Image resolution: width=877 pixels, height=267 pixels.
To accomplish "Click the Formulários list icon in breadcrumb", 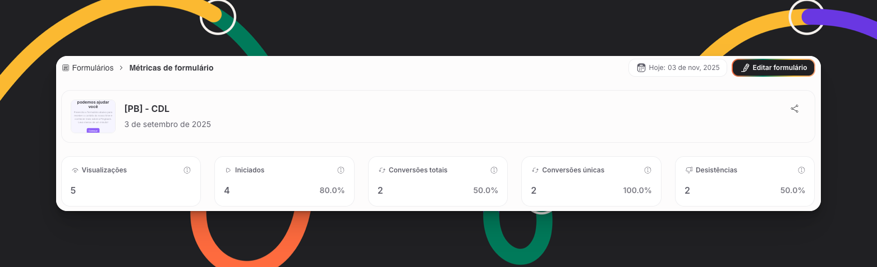I will (66, 68).
